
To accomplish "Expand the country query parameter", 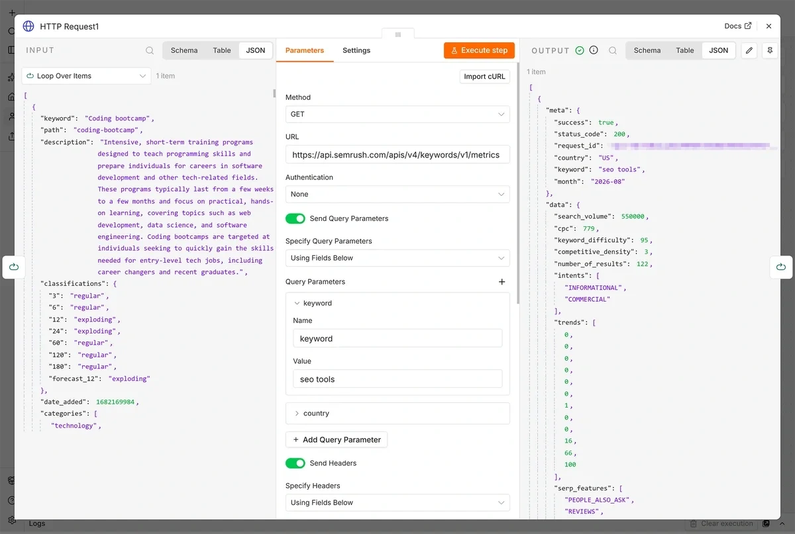I will 297,414.
